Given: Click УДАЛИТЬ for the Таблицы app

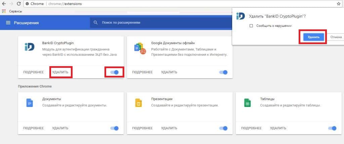Looking at the screenshot, I should pos(278,128).
